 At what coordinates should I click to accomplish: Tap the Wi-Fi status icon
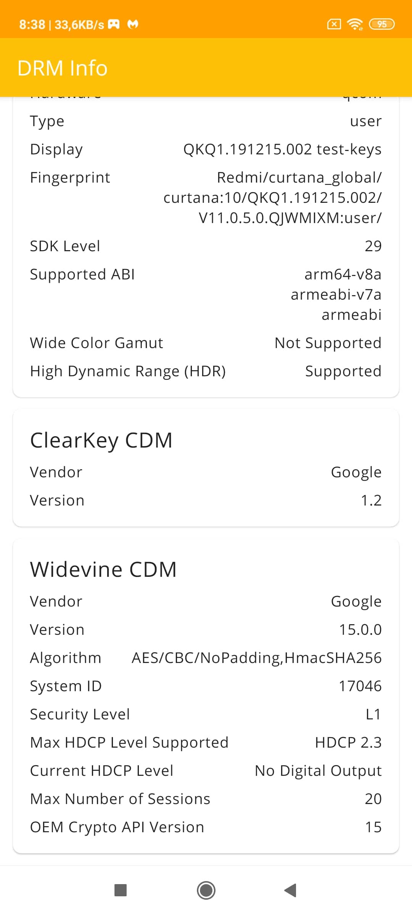coord(355,24)
